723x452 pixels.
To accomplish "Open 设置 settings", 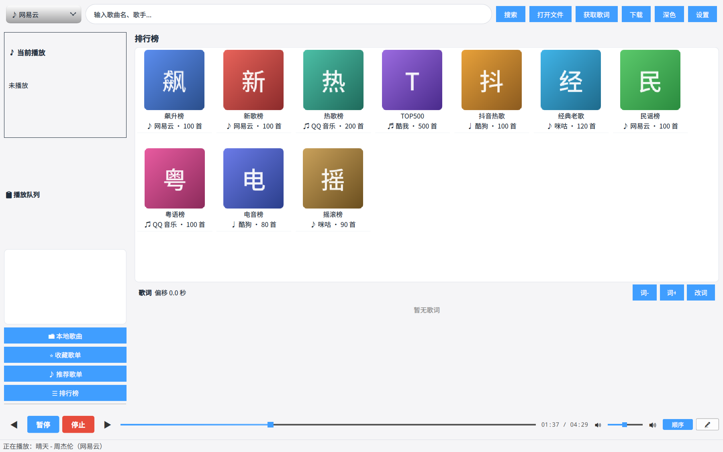I will (703, 14).
